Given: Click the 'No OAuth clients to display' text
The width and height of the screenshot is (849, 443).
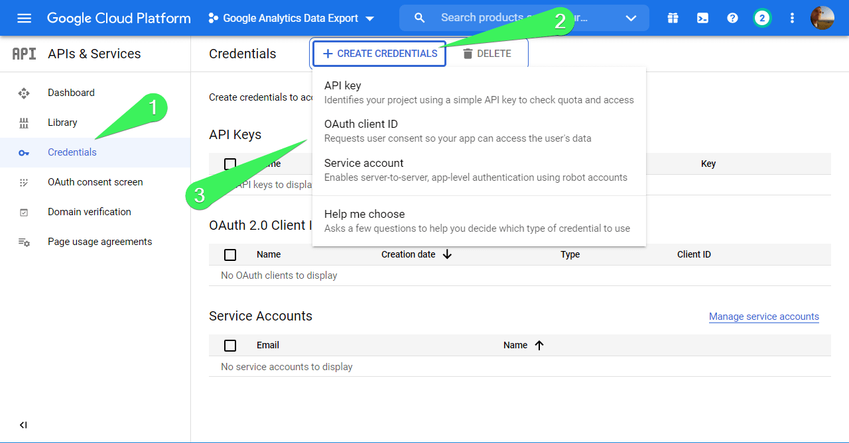Looking at the screenshot, I should coord(279,275).
